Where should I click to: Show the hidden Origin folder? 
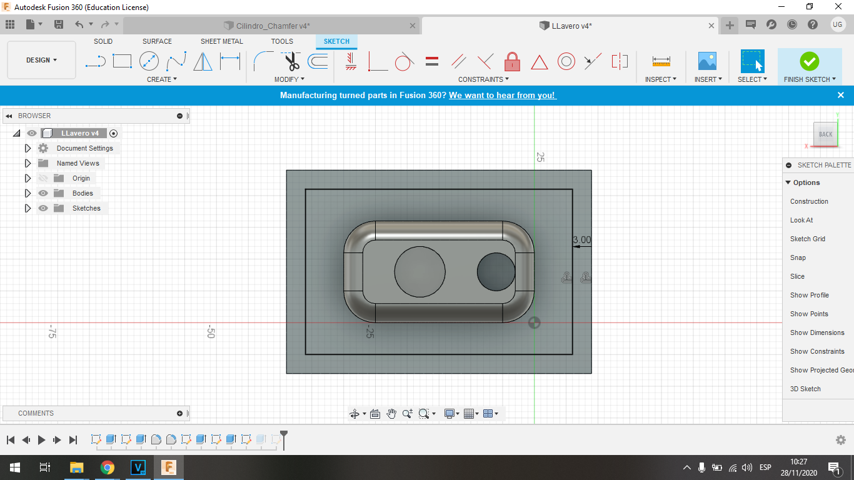pyautogui.click(x=43, y=178)
